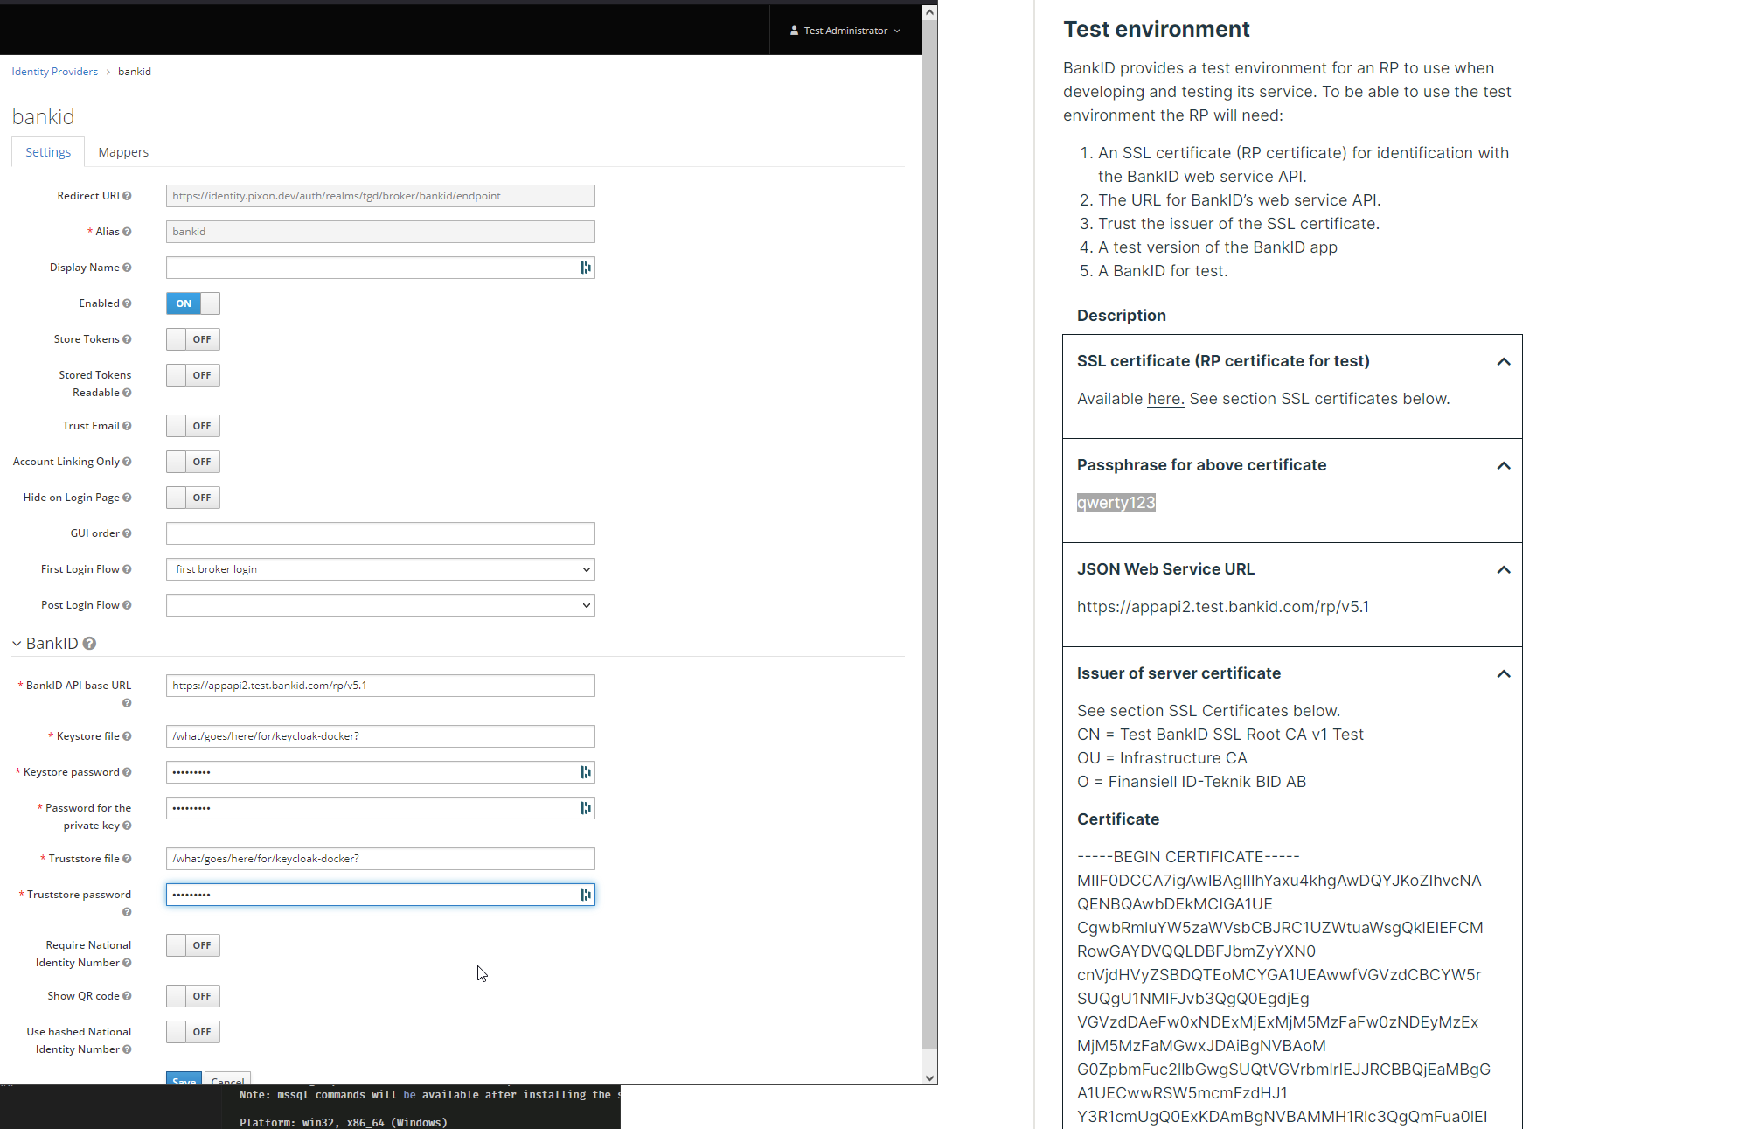Click the help icon beside Show QR code
The height and width of the screenshot is (1129, 1745).
tap(127, 995)
